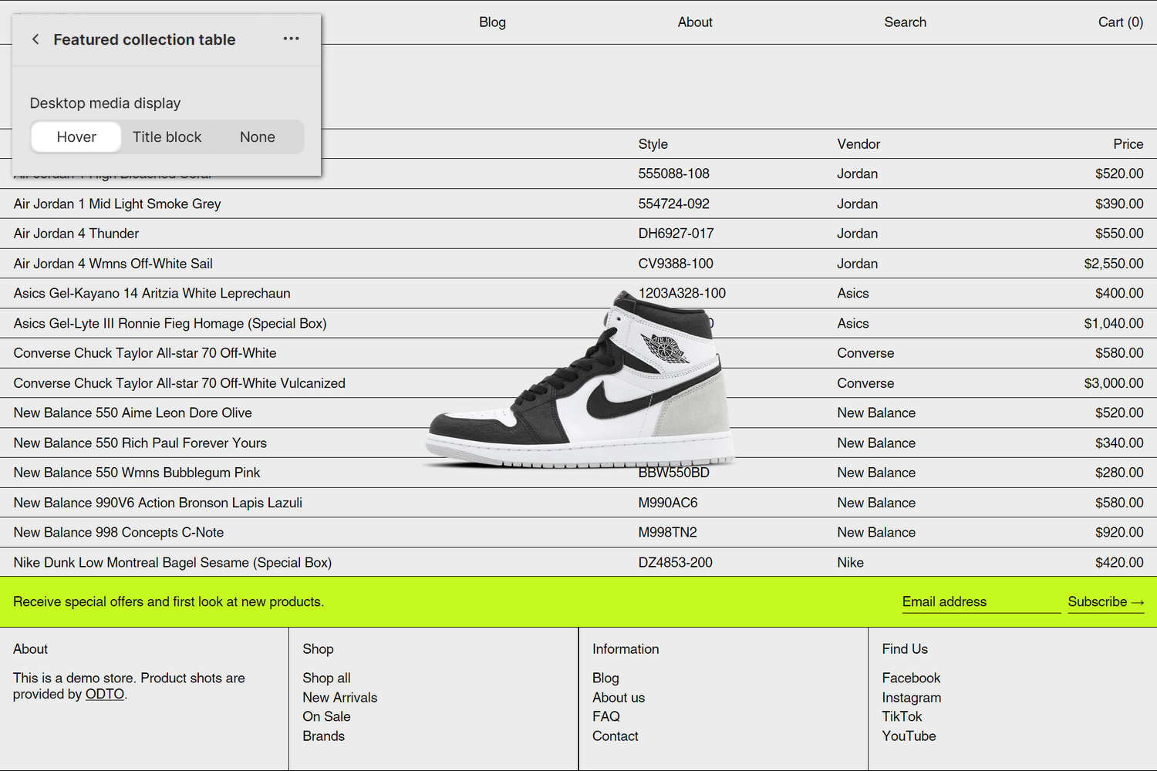Open the Blog navigation item
The height and width of the screenshot is (771, 1157).
tap(492, 22)
